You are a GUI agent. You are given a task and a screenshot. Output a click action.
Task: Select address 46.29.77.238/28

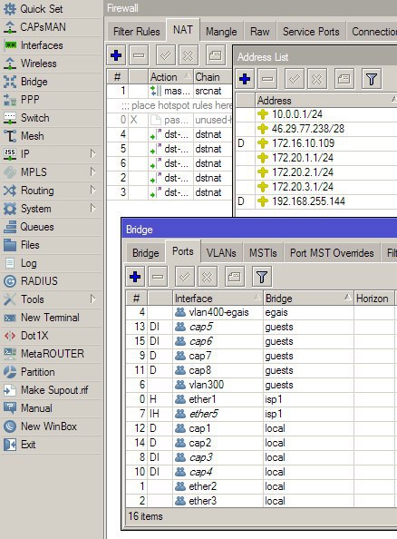316,129
